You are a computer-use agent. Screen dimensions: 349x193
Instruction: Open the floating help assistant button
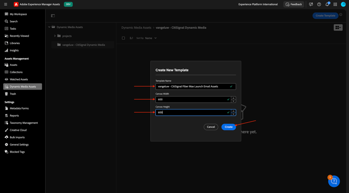334,181
